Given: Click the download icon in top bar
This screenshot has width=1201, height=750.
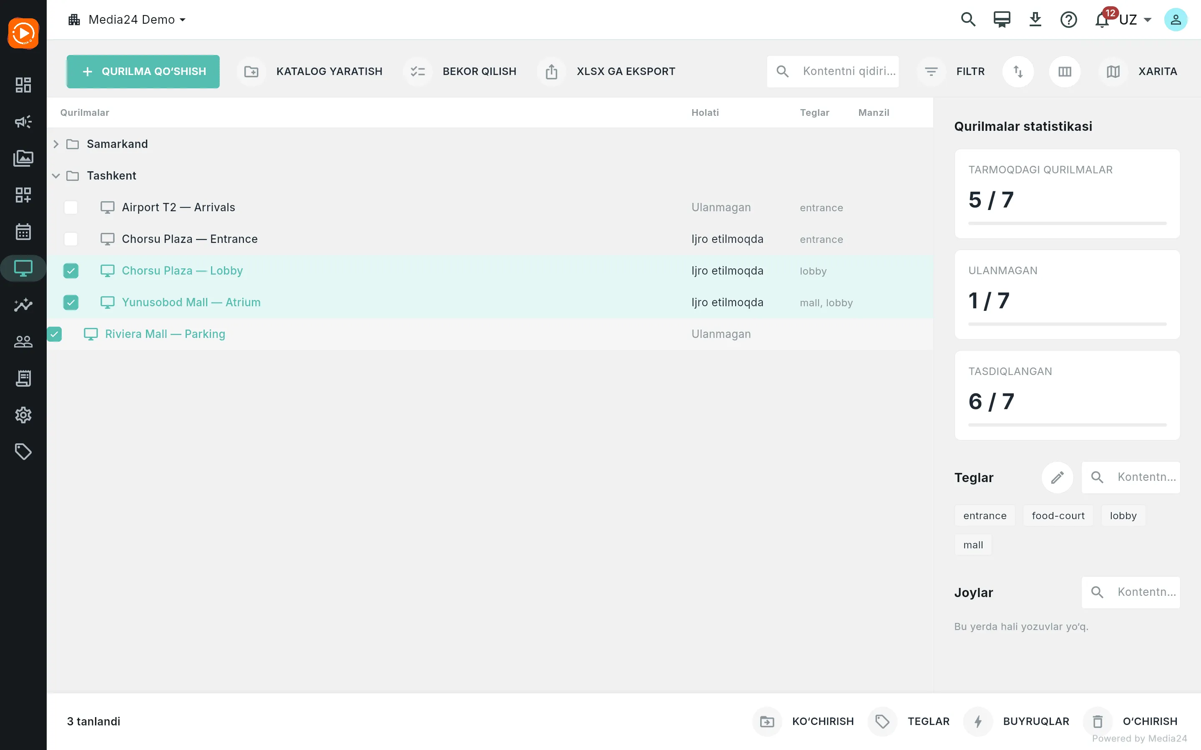Looking at the screenshot, I should pos(1035,20).
